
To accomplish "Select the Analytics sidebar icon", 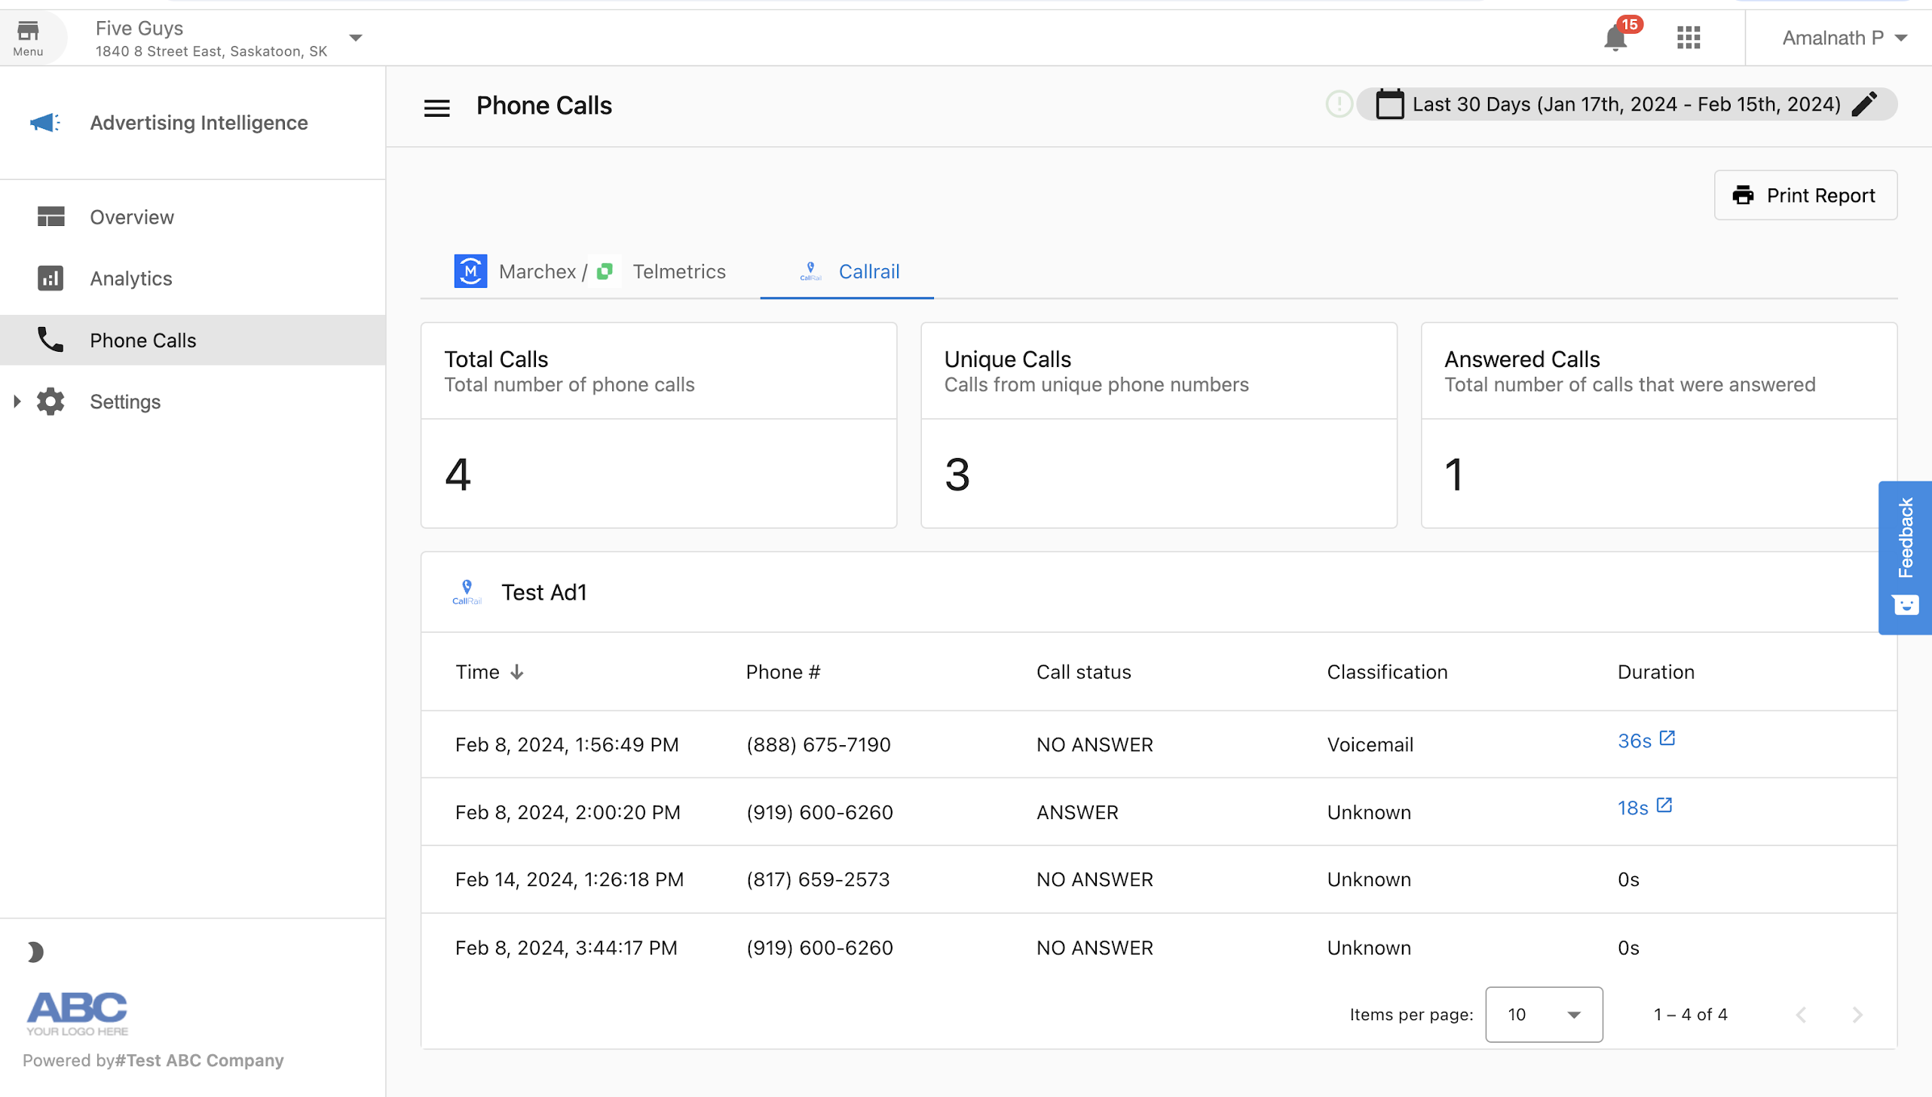I will [x=50, y=278].
